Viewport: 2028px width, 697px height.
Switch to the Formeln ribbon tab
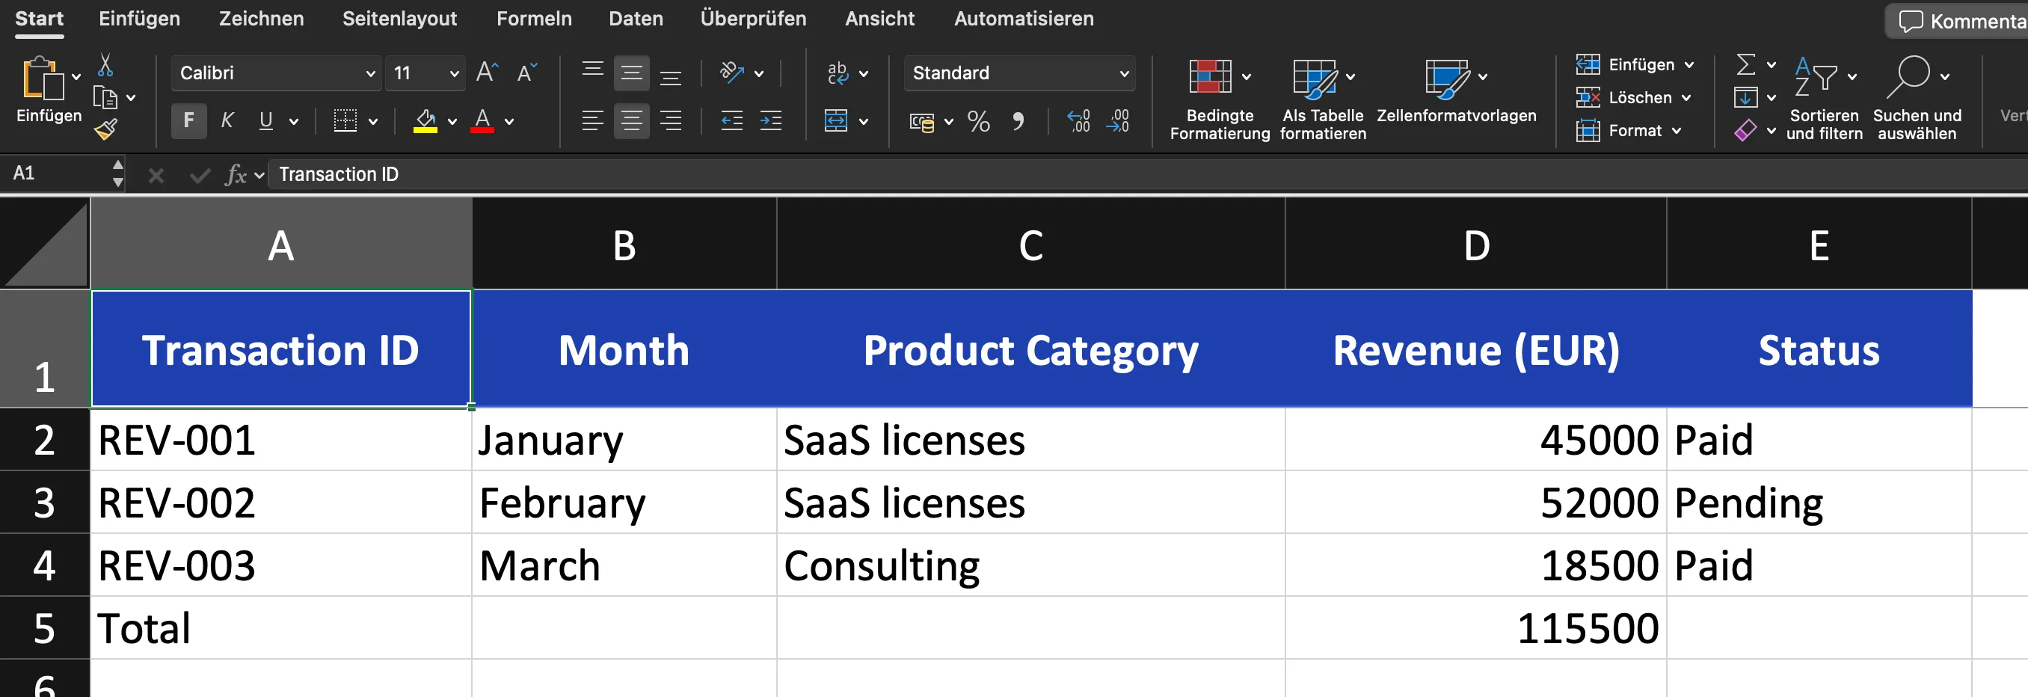(534, 19)
